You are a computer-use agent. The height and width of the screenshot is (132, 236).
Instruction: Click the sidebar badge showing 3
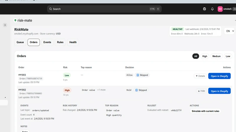[x=5, y=25]
